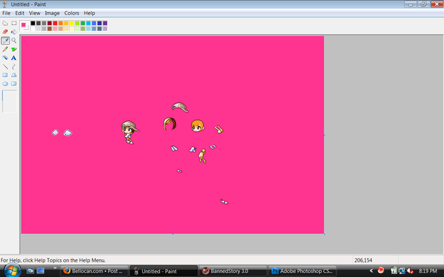Image resolution: width=444 pixels, height=277 pixels.
Task: Pick the lime green palette color
Action: (x=77, y=23)
